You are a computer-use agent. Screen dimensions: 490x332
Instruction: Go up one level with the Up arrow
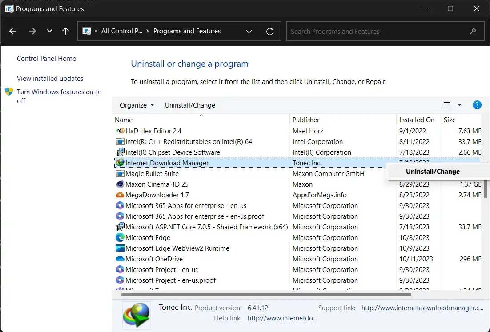pos(66,31)
